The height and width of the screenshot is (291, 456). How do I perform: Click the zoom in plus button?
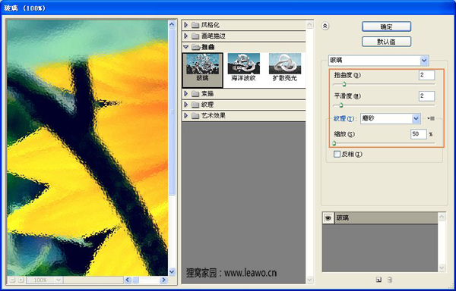21,280
